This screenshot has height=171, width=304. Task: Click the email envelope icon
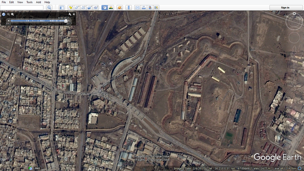[x=137, y=7]
